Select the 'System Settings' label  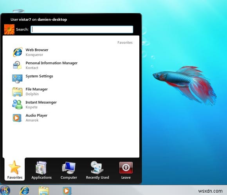[x=39, y=76]
